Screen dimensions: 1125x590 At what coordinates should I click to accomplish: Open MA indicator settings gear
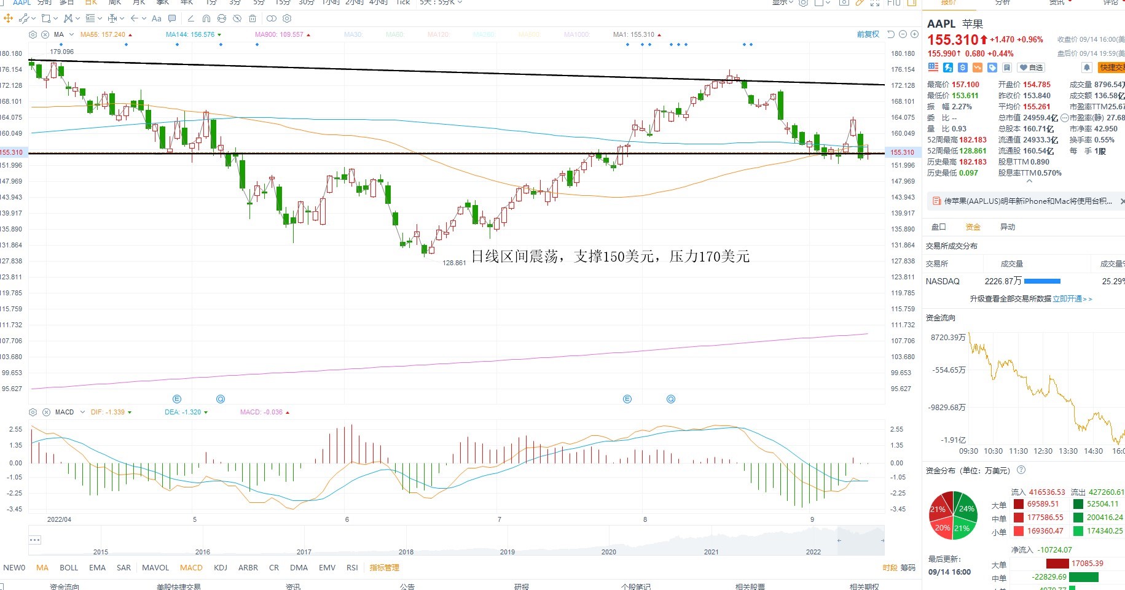coord(33,34)
